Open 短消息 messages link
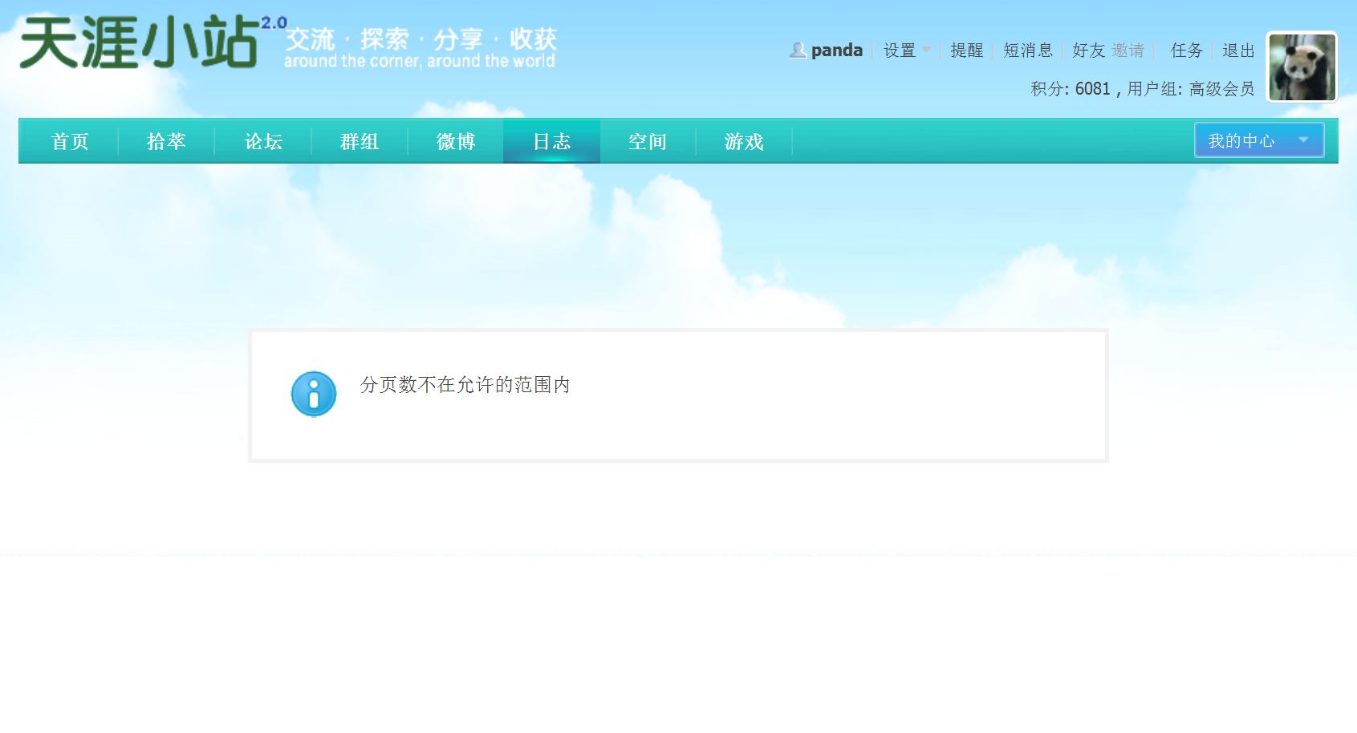 click(1027, 51)
